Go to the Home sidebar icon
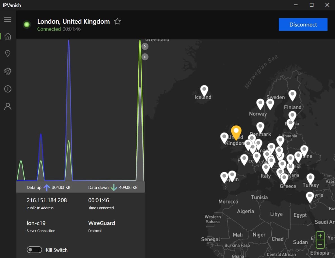Image resolution: width=335 pixels, height=258 pixels. 8,36
